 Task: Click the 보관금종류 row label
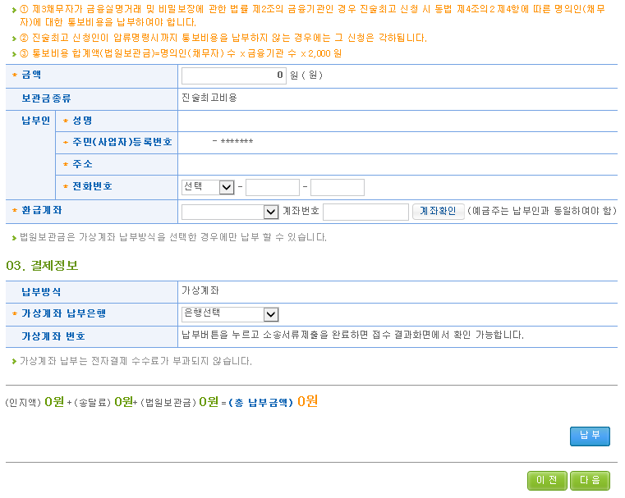tap(46, 98)
